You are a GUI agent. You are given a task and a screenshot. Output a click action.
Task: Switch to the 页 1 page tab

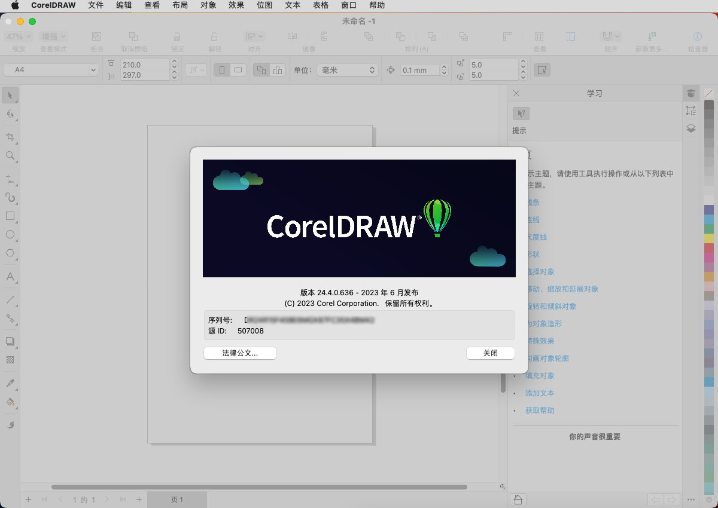tap(177, 500)
